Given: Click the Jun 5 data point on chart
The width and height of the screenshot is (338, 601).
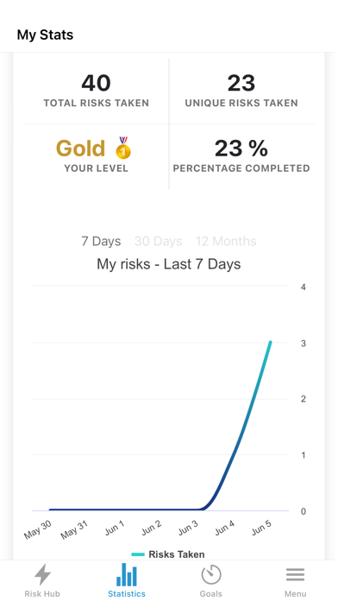Looking at the screenshot, I should (x=270, y=342).
